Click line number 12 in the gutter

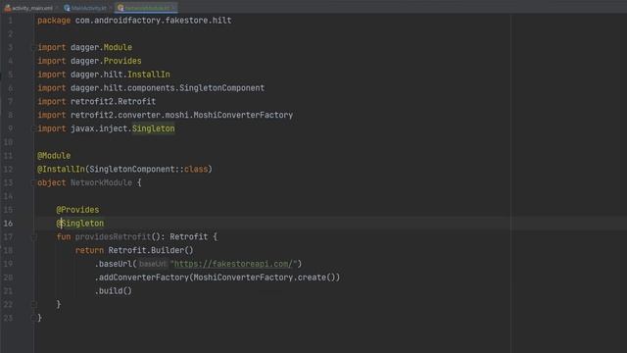pos(8,170)
